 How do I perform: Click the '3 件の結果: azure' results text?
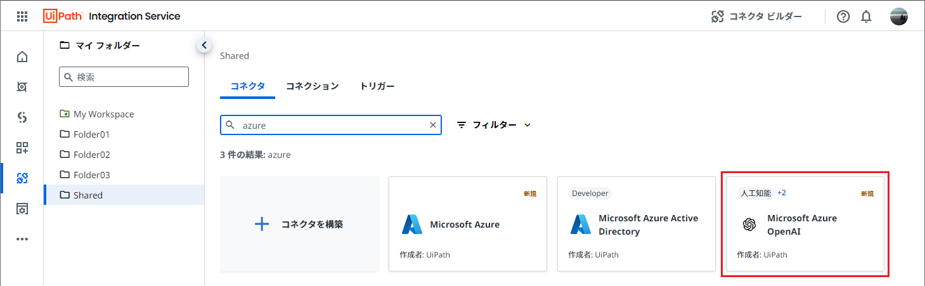[256, 154]
